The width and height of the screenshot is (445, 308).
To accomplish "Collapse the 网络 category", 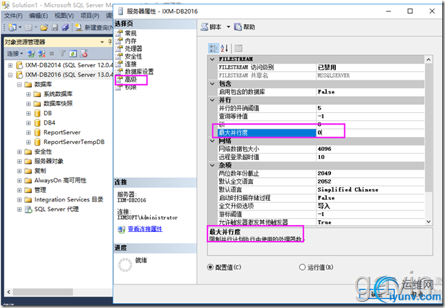I will click(x=212, y=141).
